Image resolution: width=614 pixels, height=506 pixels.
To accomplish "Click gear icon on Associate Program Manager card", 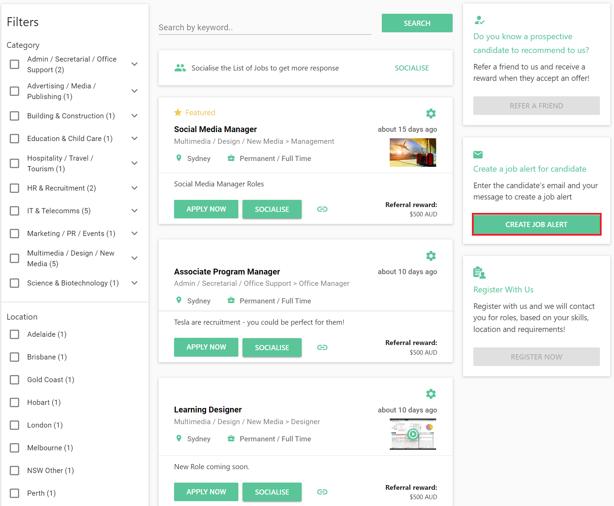I will [431, 256].
